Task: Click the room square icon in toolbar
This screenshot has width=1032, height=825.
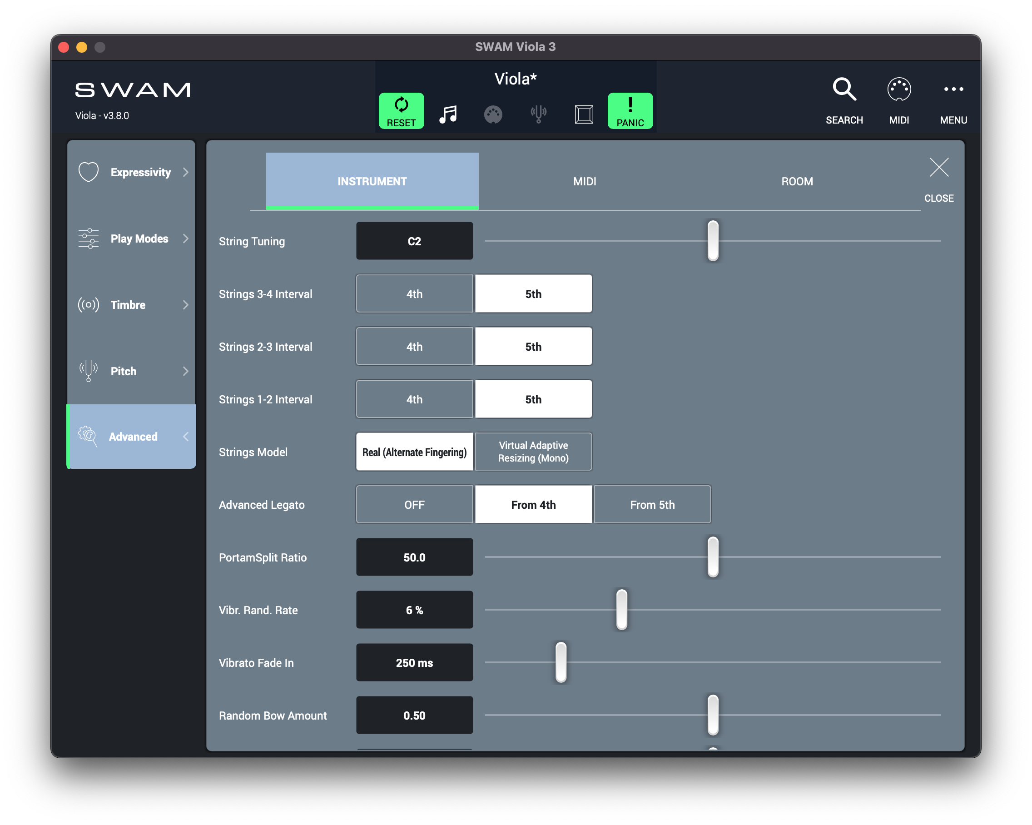Action: pyautogui.click(x=584, y=114)
